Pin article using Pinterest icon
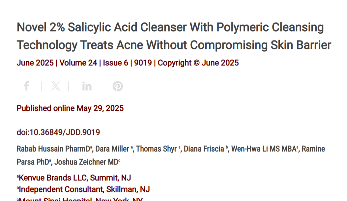This screenshot has width=347, height=201. click(x=118, y=86)
